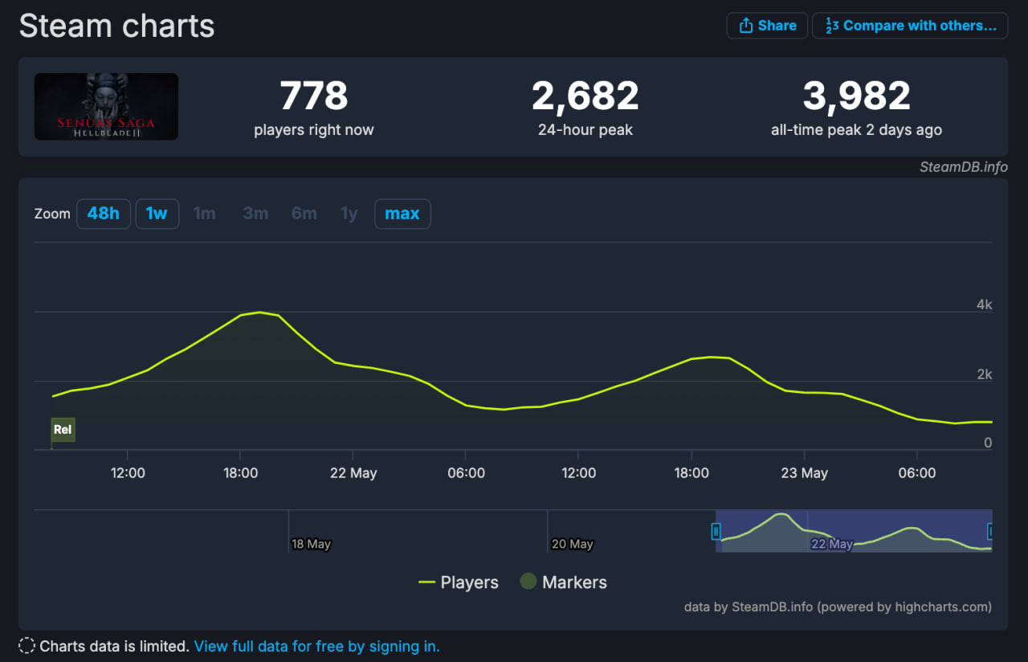
Task: Select the 6m zoom option
Action: click(304, 214)
